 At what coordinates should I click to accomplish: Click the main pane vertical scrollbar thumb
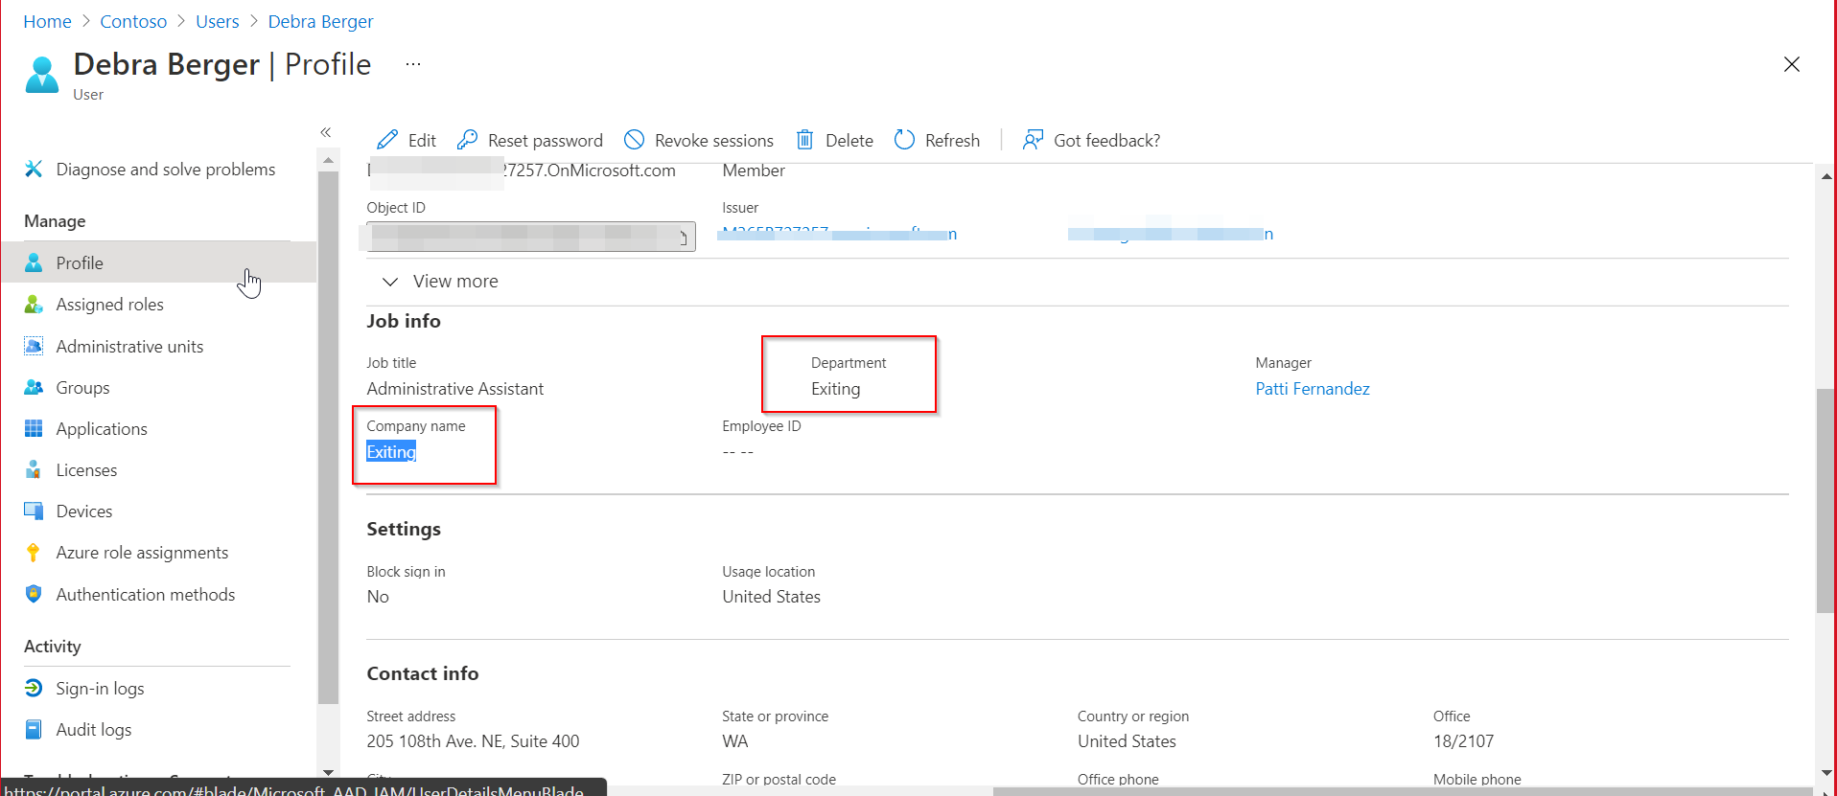(1825, 500)
